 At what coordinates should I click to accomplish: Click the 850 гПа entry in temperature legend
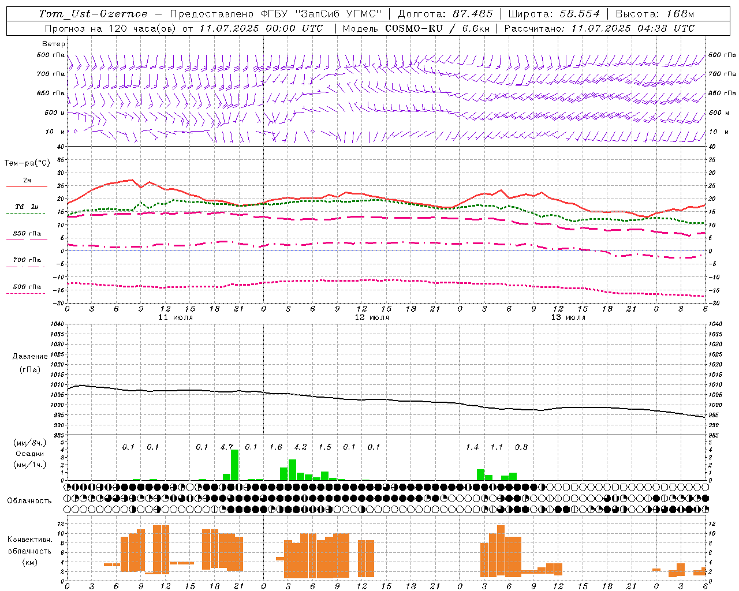click(27, 234)
